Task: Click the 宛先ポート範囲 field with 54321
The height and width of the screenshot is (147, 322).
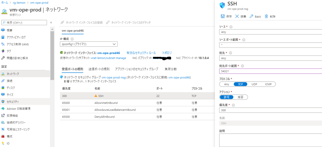Action: pyautogui.click(x=270, y=71)
